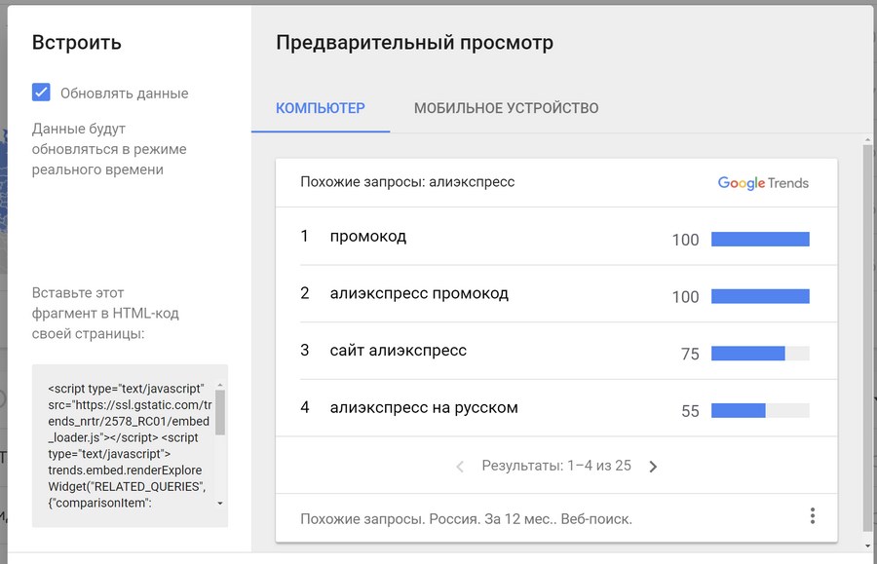This screenshot has height=564, width=877.
Task: Select the сайт алиэкспресс query
Action: click(399, 351)
